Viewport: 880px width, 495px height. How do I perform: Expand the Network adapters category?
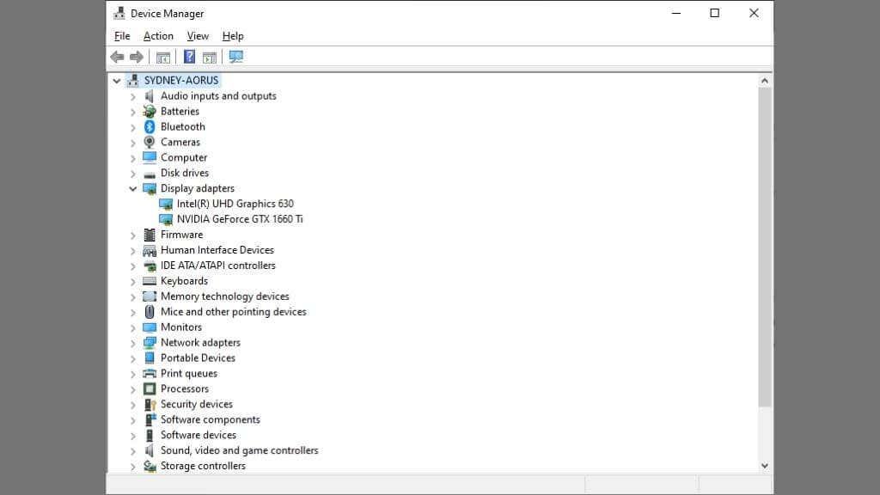click(133, 343)
